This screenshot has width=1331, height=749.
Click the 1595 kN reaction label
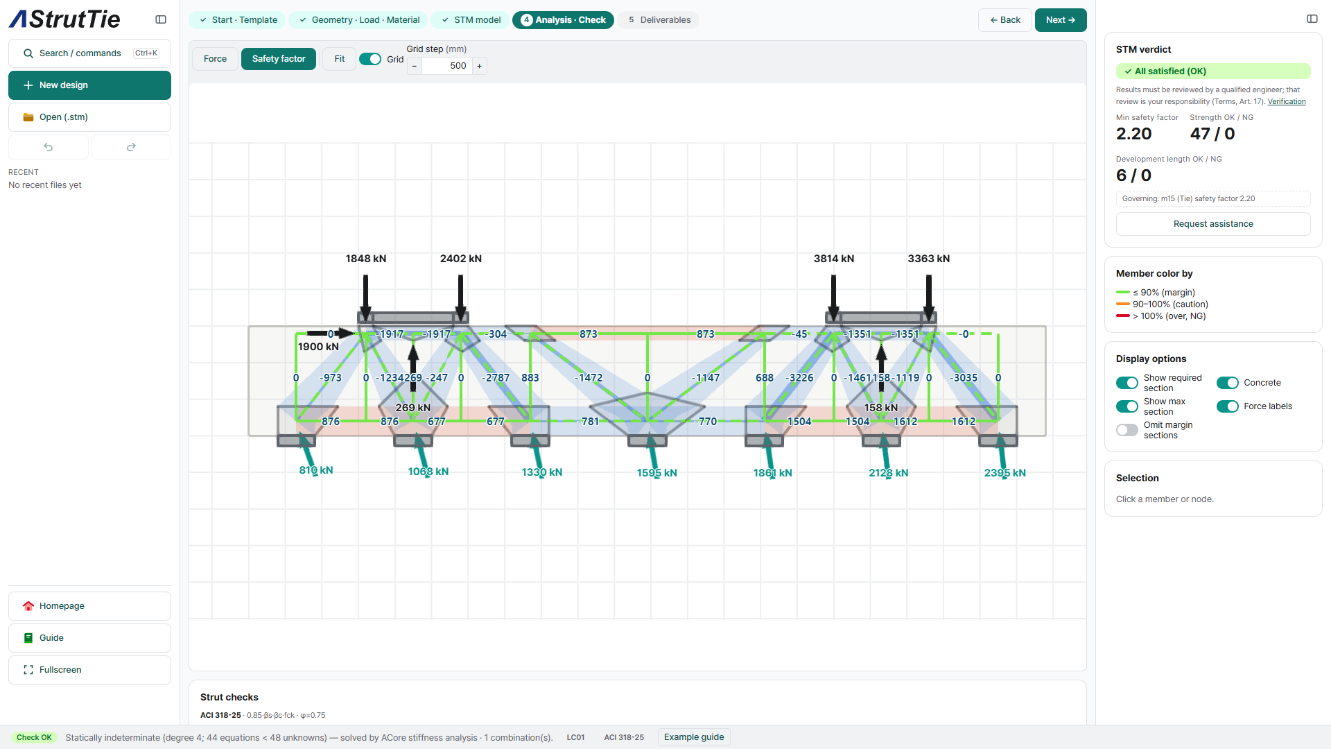(657, 473)
